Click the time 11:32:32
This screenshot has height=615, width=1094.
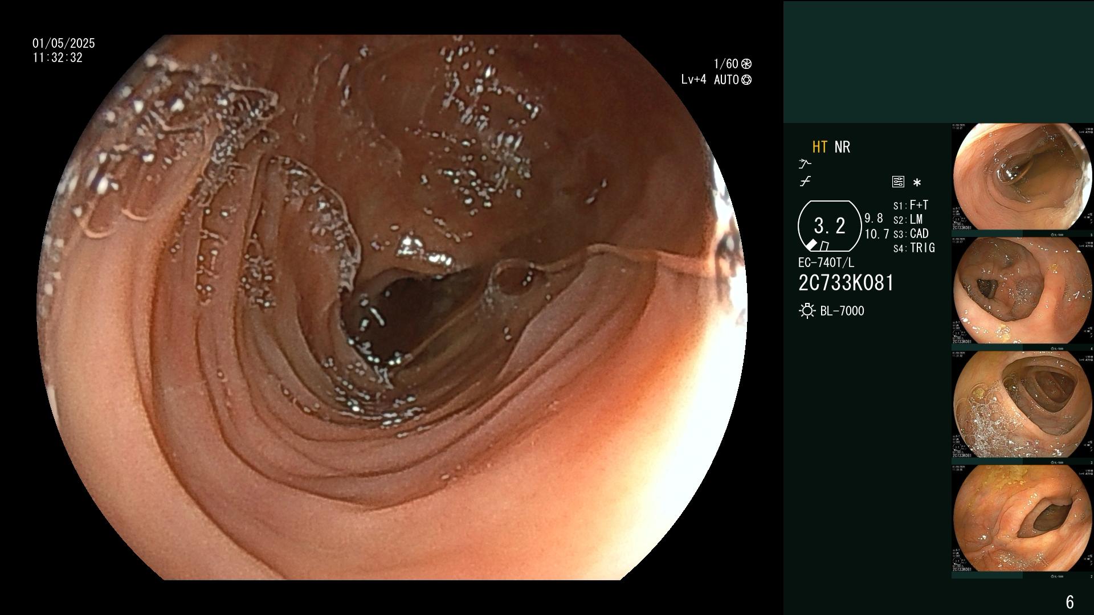point(58,58)
